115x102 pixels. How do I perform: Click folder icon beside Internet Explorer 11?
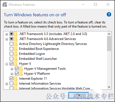coord(16,79)
